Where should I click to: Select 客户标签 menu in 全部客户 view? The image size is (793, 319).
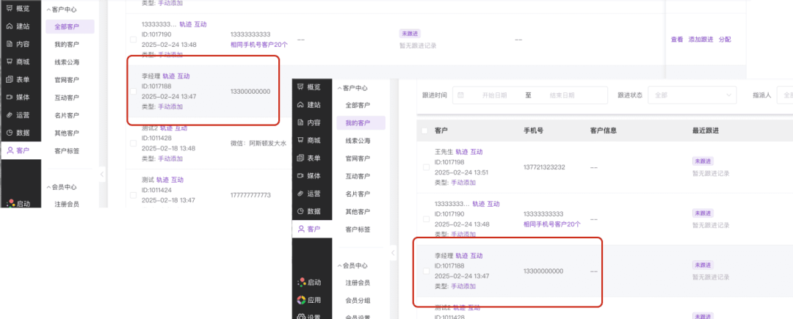pyautogui.click(x=67, y=151)
